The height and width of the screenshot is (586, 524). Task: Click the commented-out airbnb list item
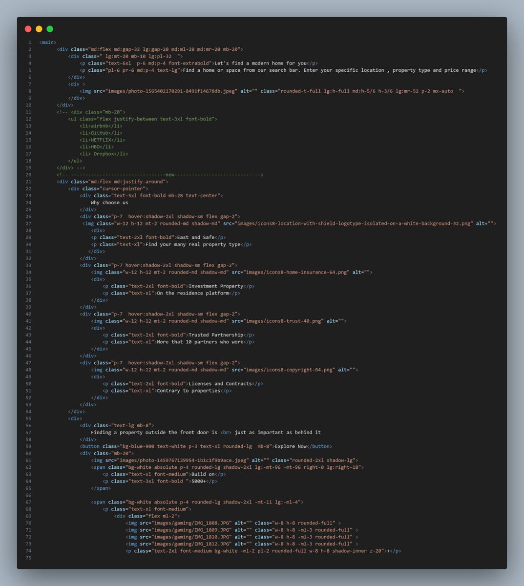(x=101, y=126)
